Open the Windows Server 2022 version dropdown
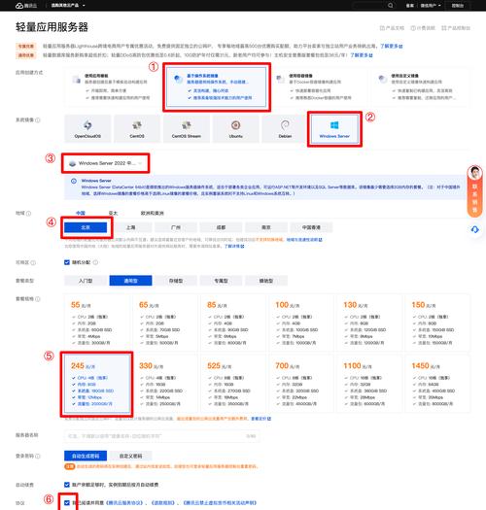This screenshot has width=486, height=510. [x=106, y=163]
